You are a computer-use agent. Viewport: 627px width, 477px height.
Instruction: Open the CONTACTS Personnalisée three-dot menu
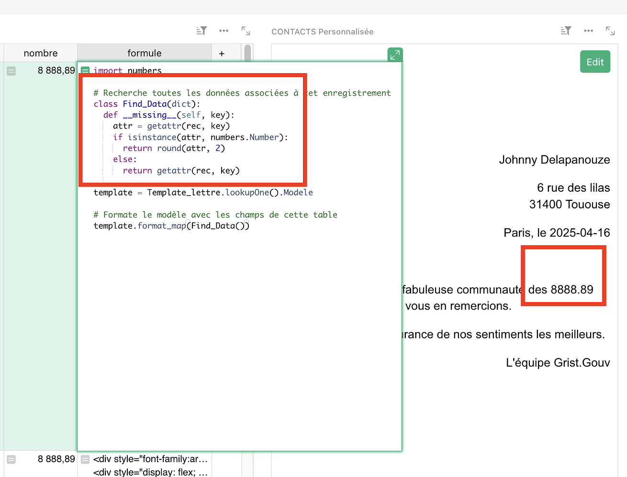[588, 31]
